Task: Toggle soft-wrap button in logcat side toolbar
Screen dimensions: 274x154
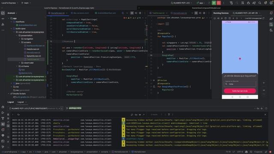Action: pos(8,137)
